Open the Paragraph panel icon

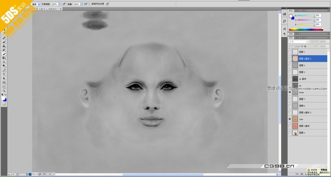pyautogui.click(x=284, y=33)
